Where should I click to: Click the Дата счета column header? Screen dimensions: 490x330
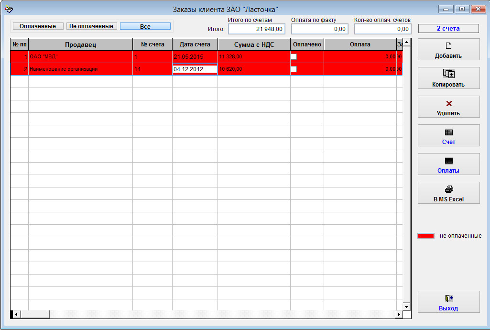coord(195,44)
